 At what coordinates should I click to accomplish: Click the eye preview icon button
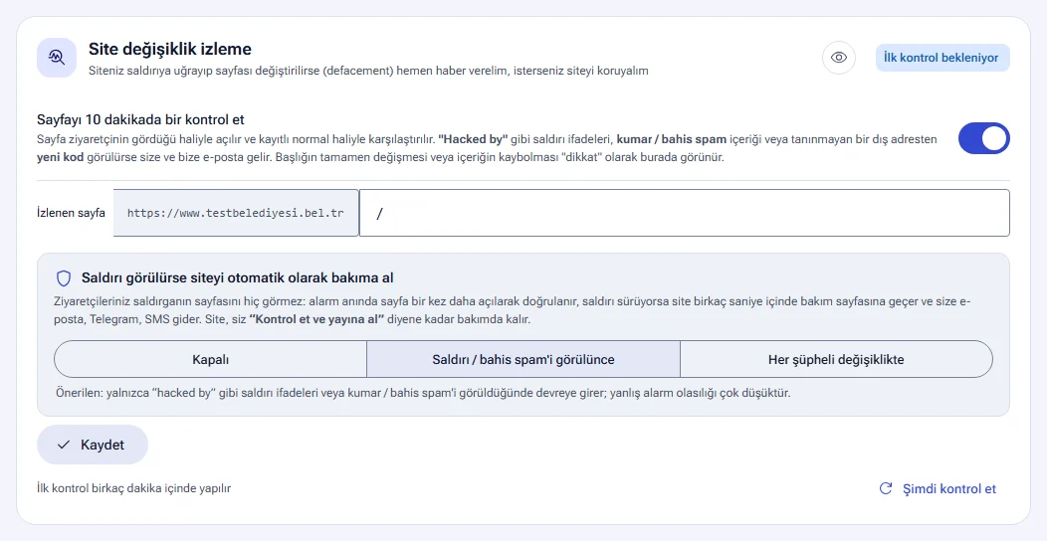point(839,58)
